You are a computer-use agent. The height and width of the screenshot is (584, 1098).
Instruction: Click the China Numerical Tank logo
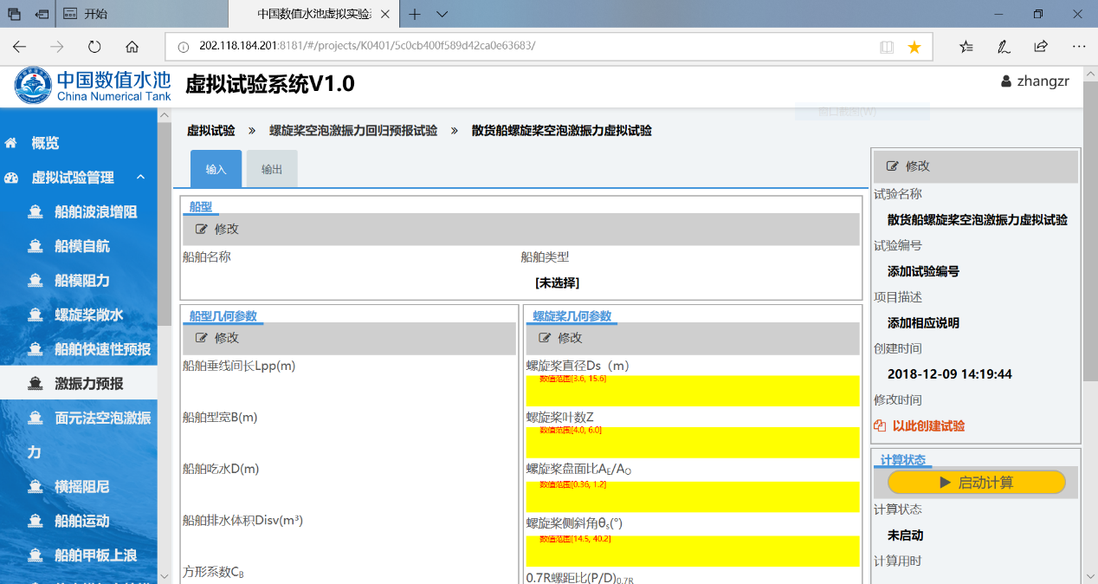tap(93, 86)
